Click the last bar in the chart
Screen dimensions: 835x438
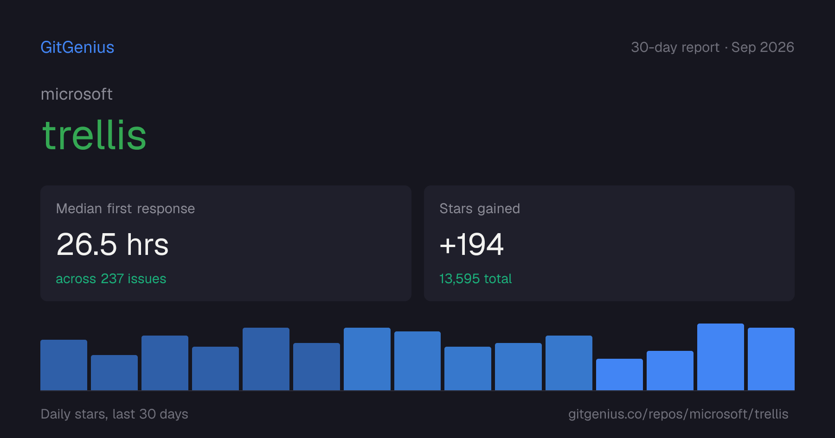pos(771,359)
